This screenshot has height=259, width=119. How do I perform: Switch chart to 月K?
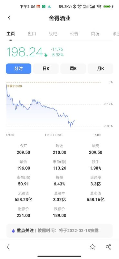(100, 69)
